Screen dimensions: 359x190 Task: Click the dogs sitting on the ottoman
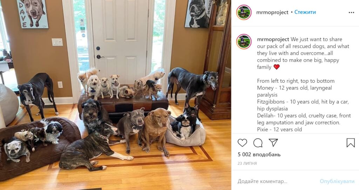tap(121, 84)
